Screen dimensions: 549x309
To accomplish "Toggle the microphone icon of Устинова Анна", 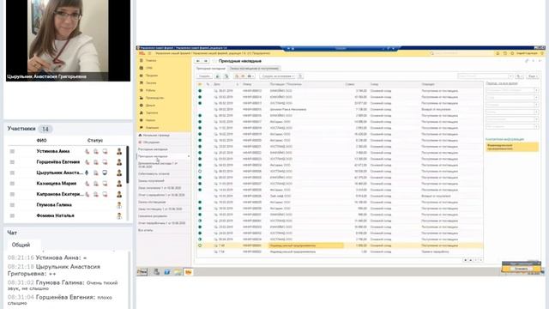I will [x=87, y=151].
